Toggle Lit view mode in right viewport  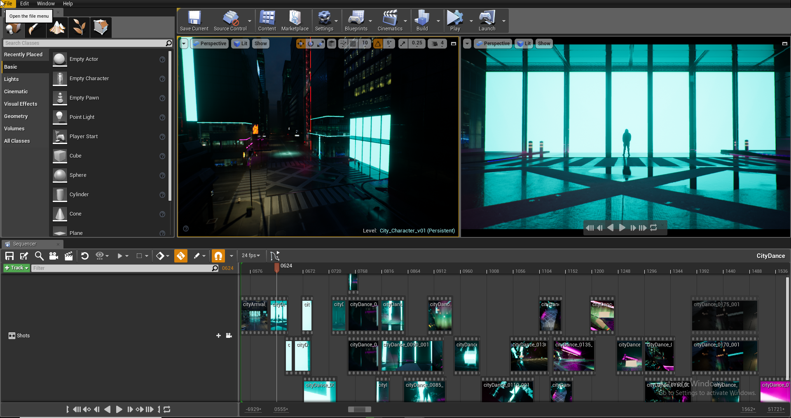pos(524,44)
